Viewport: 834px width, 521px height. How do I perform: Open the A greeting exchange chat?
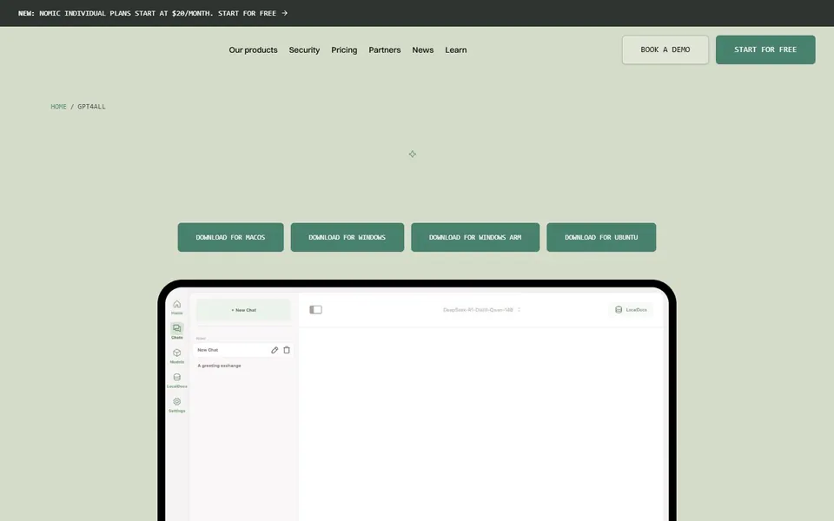click(219, 366)
